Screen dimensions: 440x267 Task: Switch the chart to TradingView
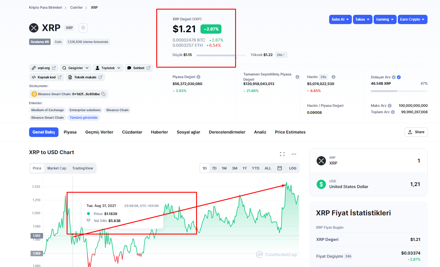83,168
